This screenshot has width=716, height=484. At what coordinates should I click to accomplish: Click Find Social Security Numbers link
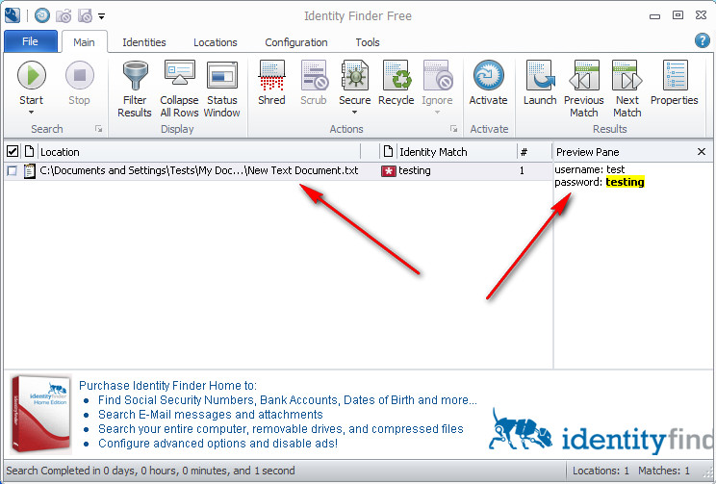click(x=287, y=400)
